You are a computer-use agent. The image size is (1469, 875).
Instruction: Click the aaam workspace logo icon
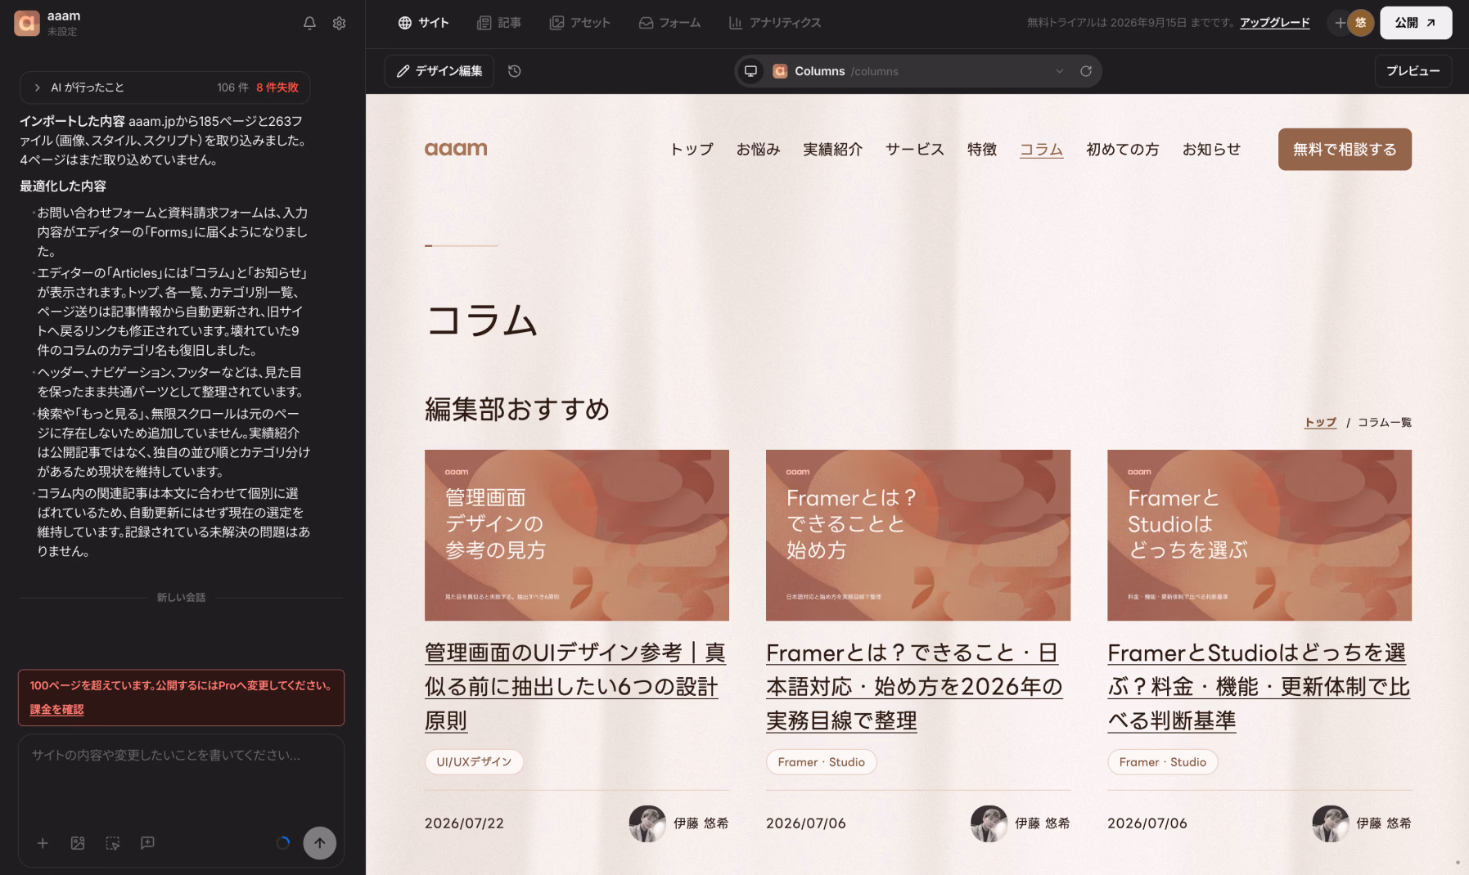(27, 23)
